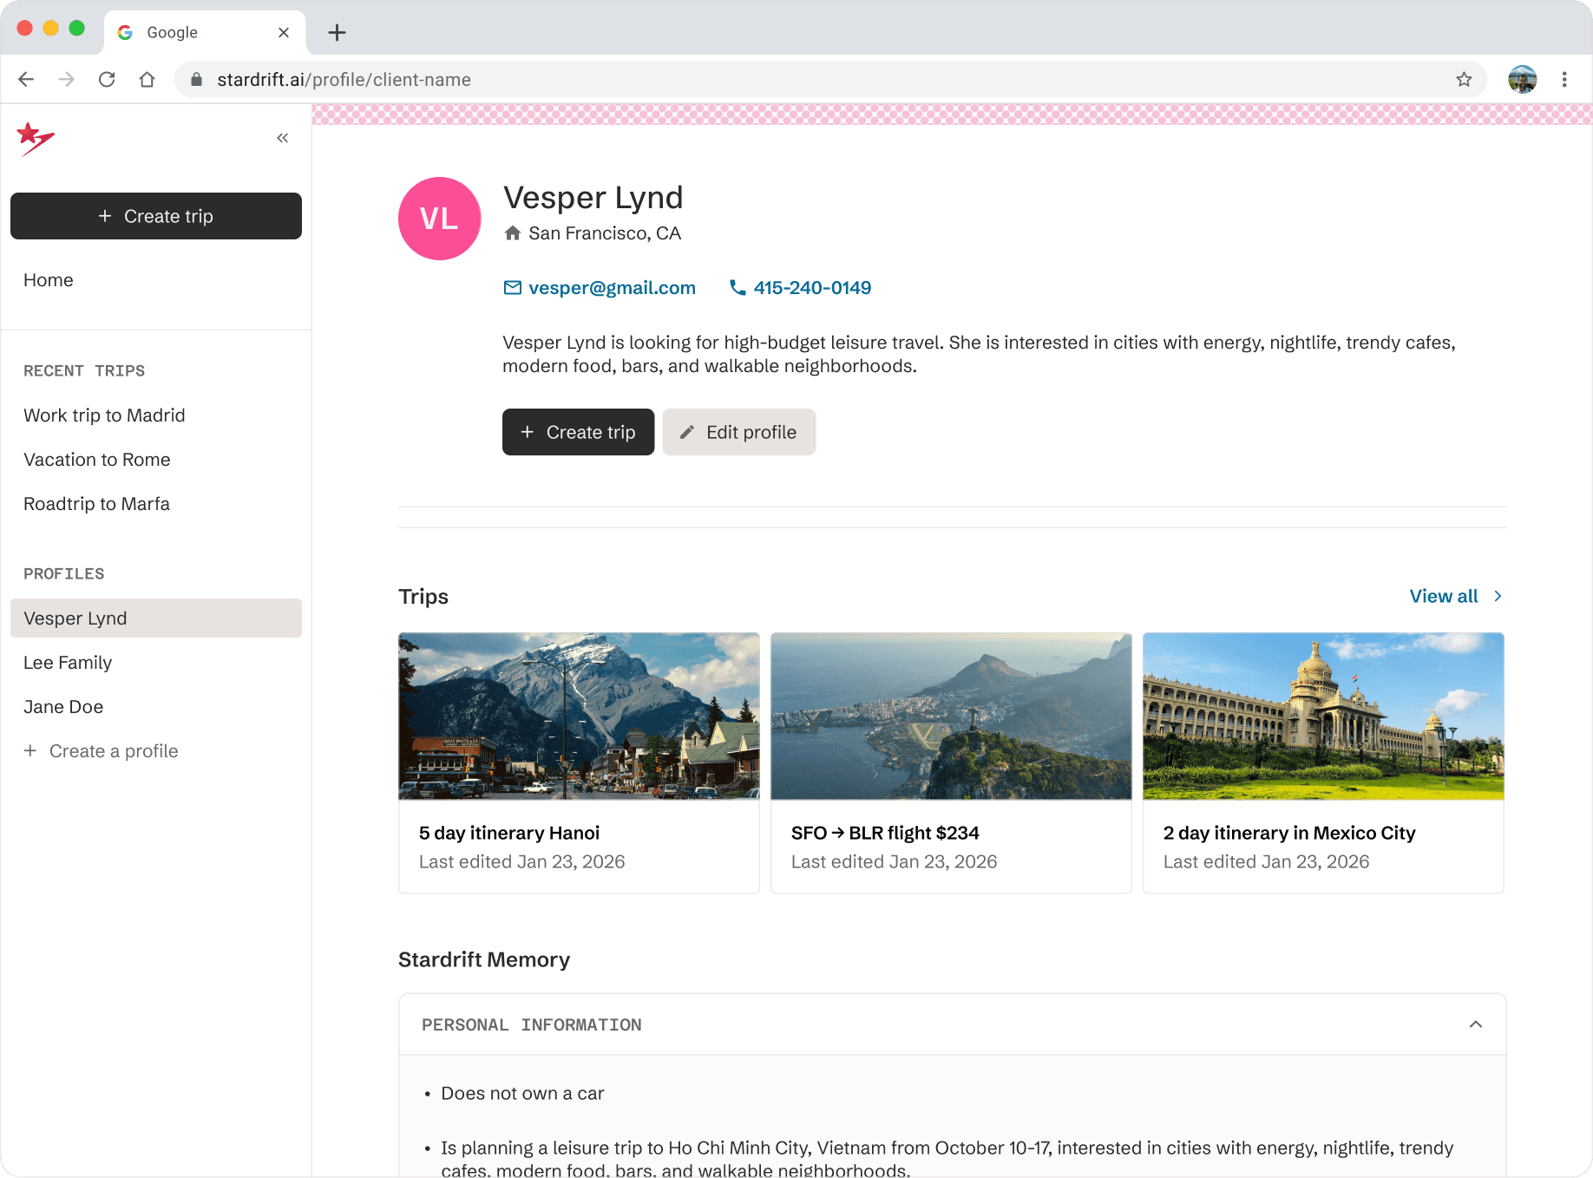Click the email envelope icon
This screenshot has width=1593, height=1178.
coord(513,288)
